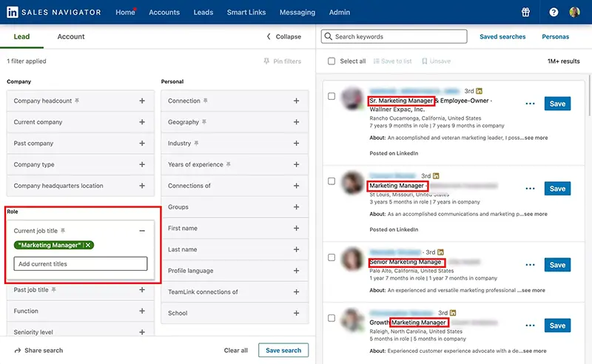Check the Growth Marketing Manager lead checkbox
The image size is (592, 364).
pyautogui.click(x=332, y=318)
